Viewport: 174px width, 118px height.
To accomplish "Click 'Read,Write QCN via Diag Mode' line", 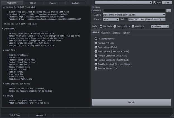I will (30, 46).
